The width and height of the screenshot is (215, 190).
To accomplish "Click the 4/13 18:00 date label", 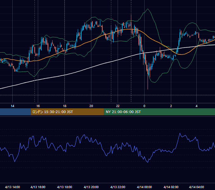I will point(64,187).
